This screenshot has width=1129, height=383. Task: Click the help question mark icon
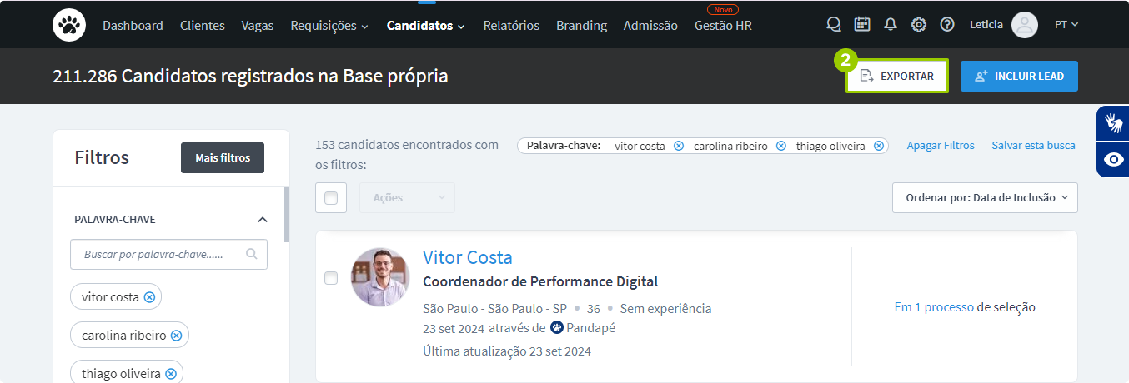click(947, 25)
